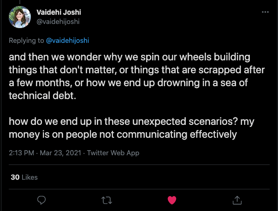The width and height of the screenshot is (278, 211).
Task: Open the share tweet icon
Action: click(x=237, y=200)
